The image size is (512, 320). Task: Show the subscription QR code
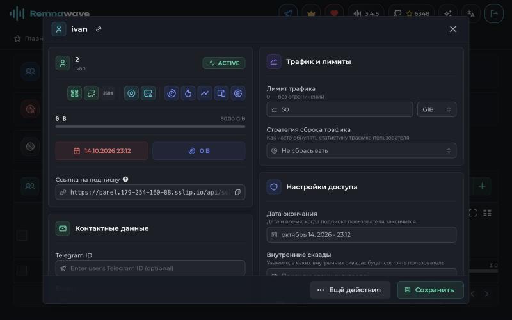pyautogui.click(x=74, y=93)
